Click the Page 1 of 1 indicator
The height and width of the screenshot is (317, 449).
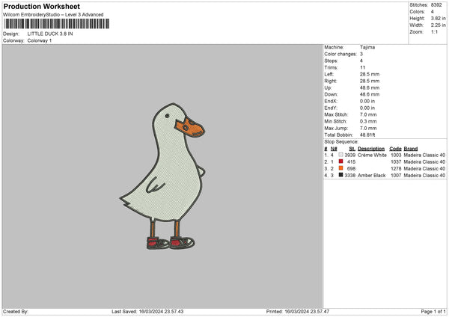coord(433,312)
